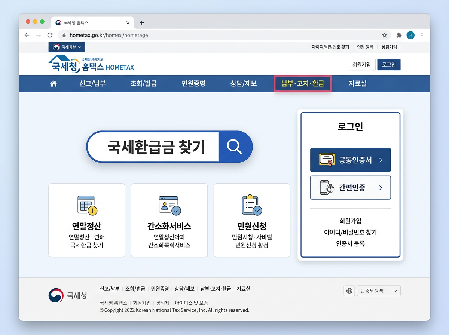Open the 자료실 menu

coord(358,84)
